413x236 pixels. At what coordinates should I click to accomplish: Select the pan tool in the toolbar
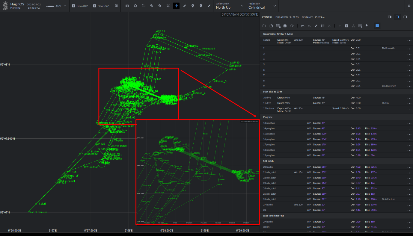(x=176, y=6)
